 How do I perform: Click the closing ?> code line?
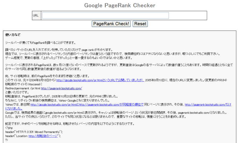pos(7,140)
